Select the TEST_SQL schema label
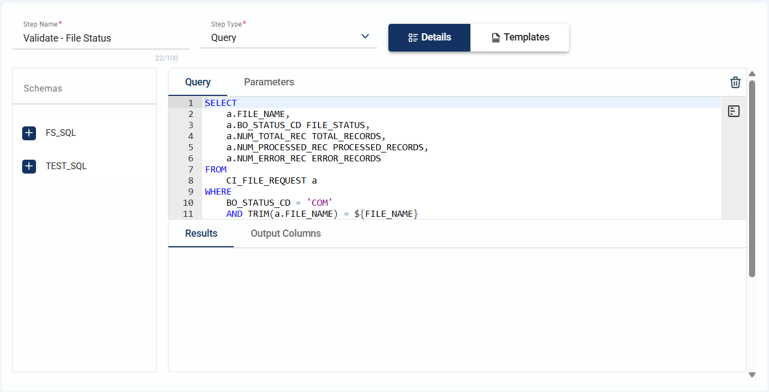769x392 pixels. (66, 166)
